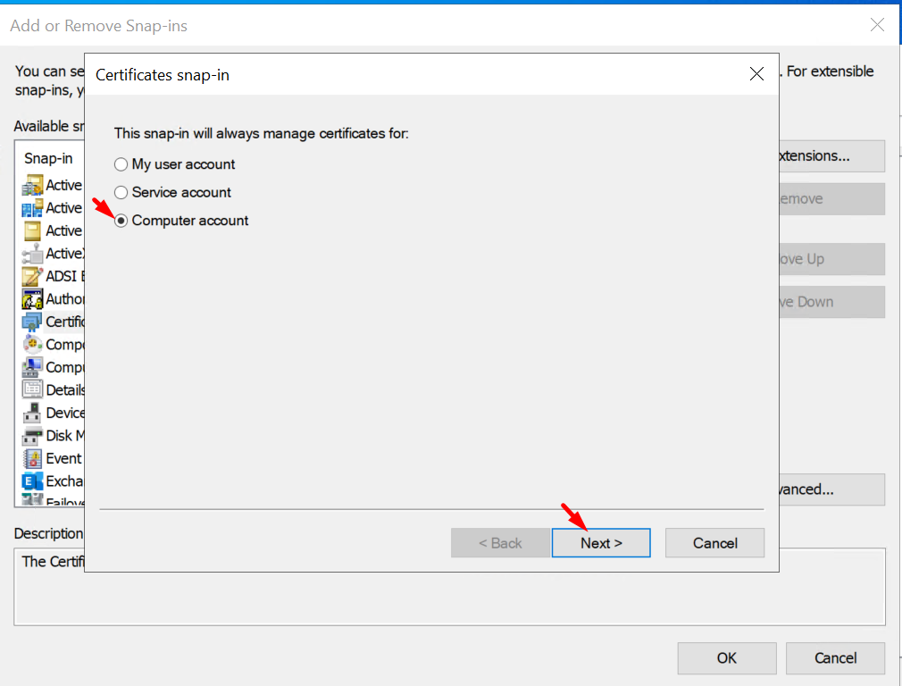Click the Exchange snap-in icon

(32, 481)
